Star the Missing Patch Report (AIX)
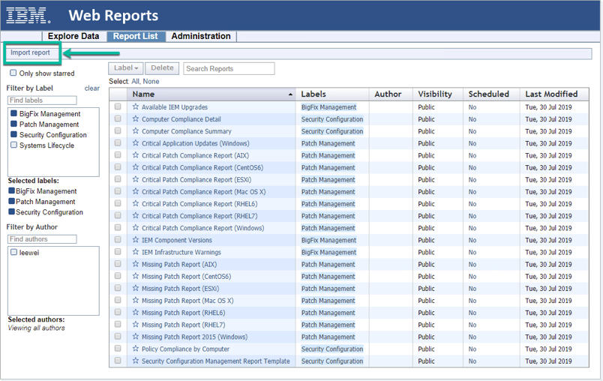Viewport: 603px width, 381px height. coord(135,264)
